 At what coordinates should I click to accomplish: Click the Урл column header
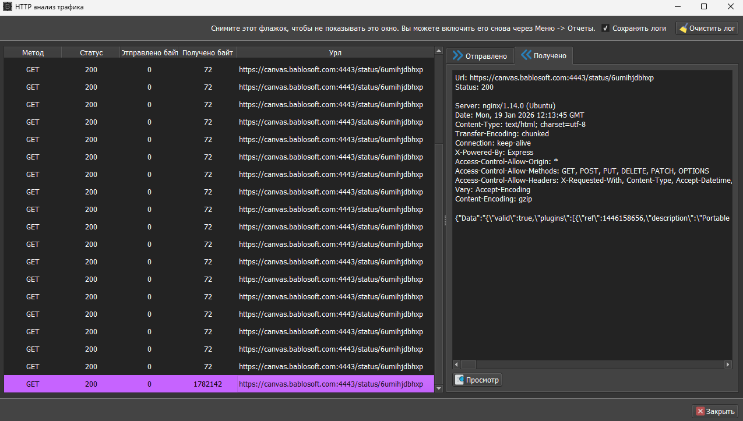pos(335,53)
